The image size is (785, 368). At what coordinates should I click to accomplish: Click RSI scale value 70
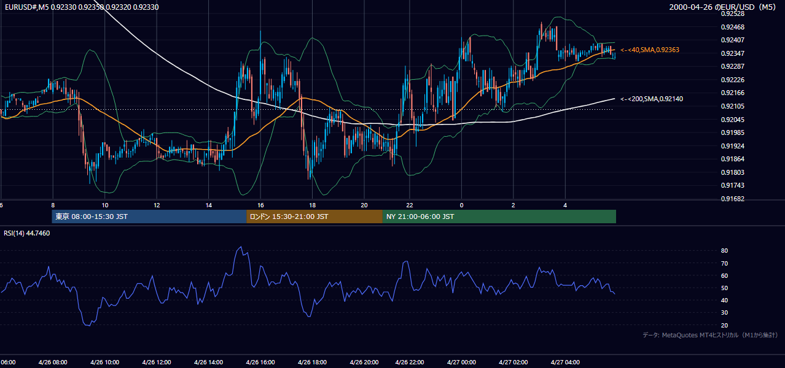(x=724, y=263)
